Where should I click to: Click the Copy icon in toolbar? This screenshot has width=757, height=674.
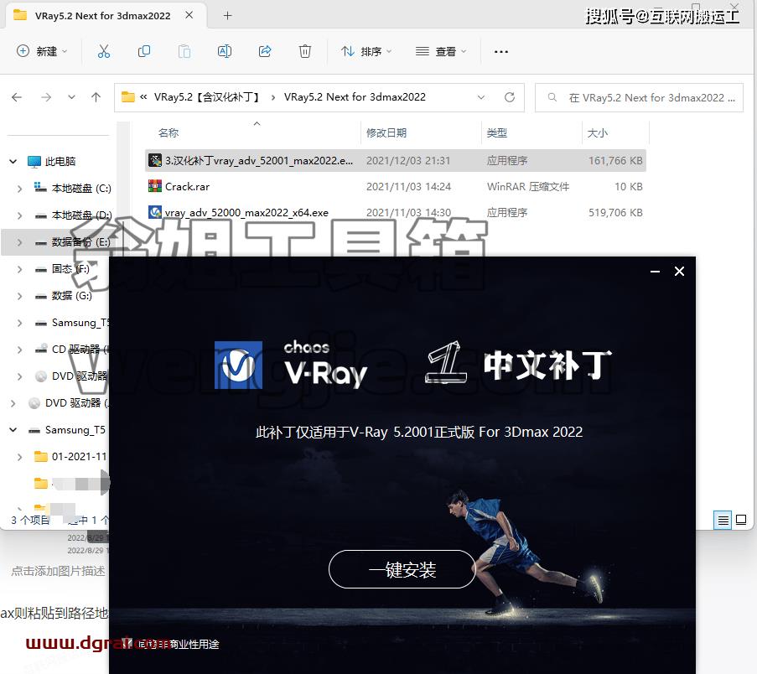point(144,51)
